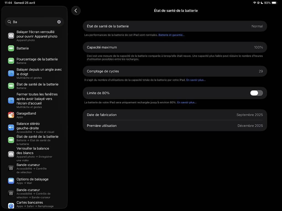Tap the Mail icon beside Options de balayage

point(11,181)
